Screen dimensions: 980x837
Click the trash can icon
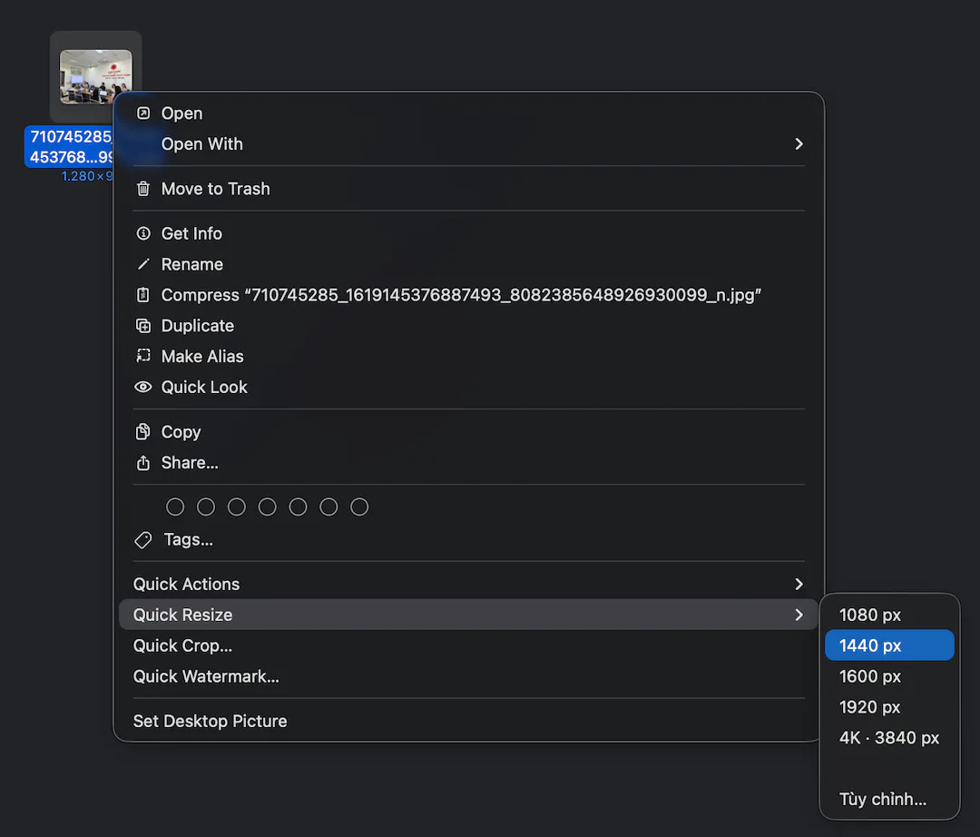(x=143, y=189)
